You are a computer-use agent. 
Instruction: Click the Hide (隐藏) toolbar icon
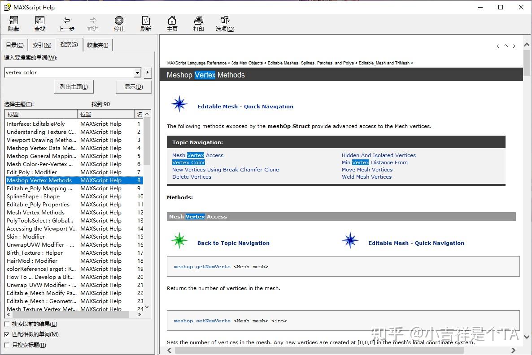coord(13,23)
